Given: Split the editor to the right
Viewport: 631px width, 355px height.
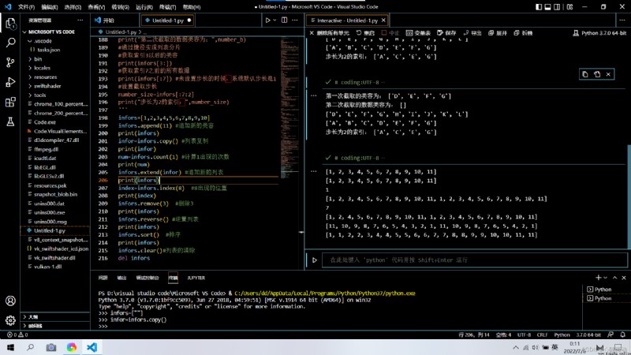Looking at the screenshot, I should (285, 21).
